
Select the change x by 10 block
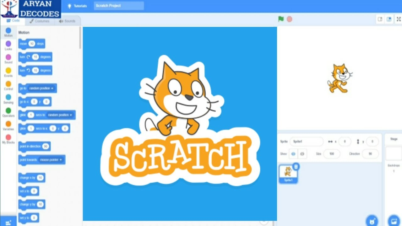tap(32, 178)
